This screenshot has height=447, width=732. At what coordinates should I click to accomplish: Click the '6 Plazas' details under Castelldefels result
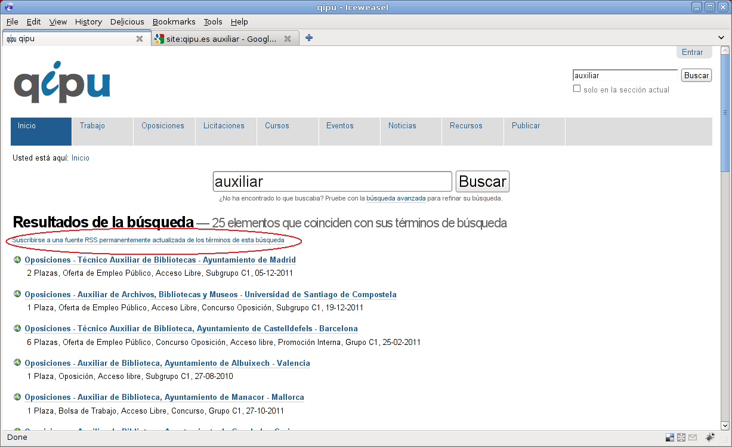[x=224, y=342]
